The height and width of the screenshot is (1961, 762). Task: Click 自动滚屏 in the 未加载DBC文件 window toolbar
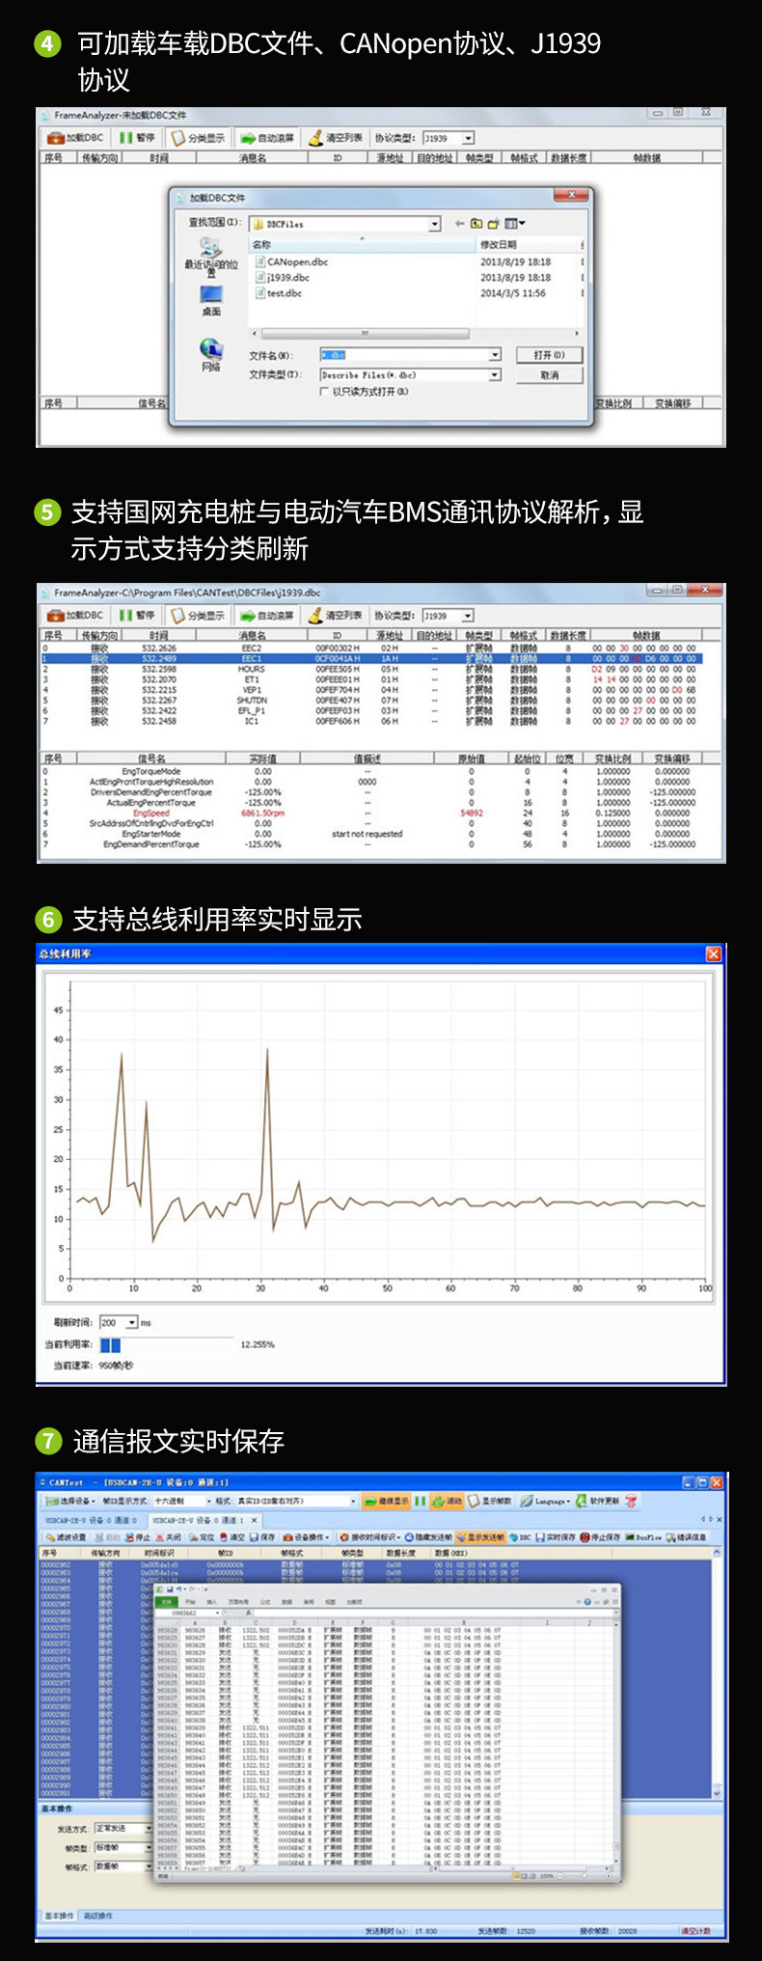pos(267,138)
